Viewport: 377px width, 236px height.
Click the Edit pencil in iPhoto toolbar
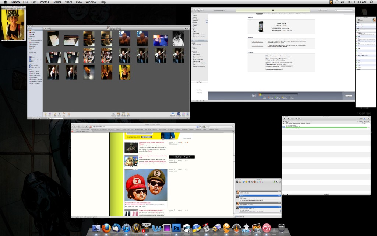(x=55, y=114)
